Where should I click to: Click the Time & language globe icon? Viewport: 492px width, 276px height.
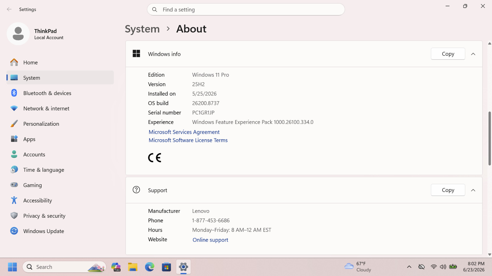pos(14,170)
